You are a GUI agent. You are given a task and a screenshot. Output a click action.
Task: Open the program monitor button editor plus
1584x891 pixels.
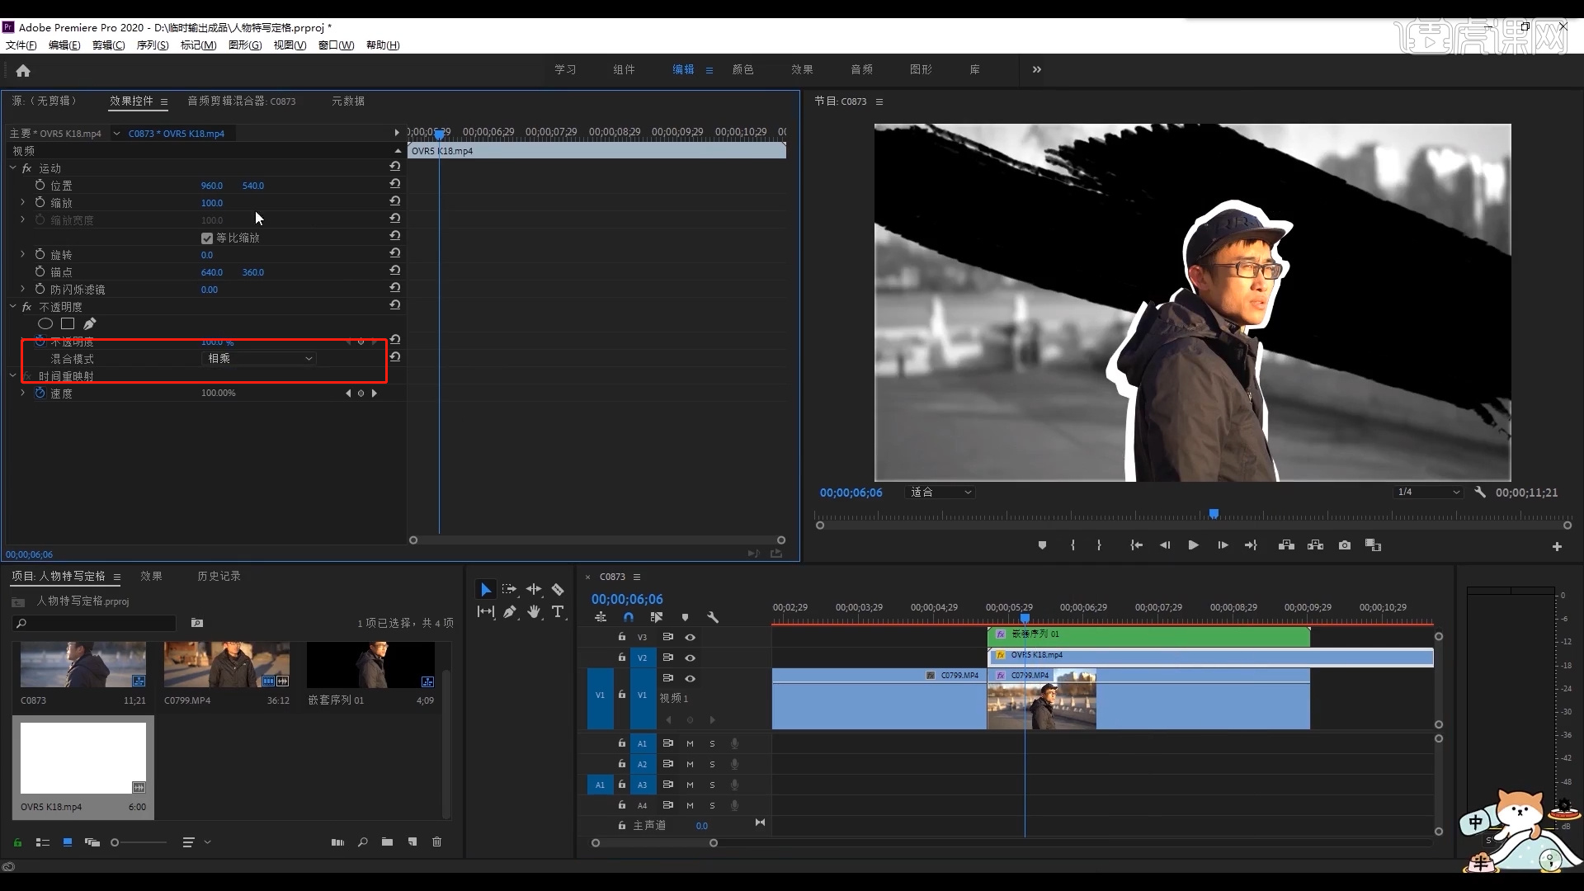point(1557,546)
